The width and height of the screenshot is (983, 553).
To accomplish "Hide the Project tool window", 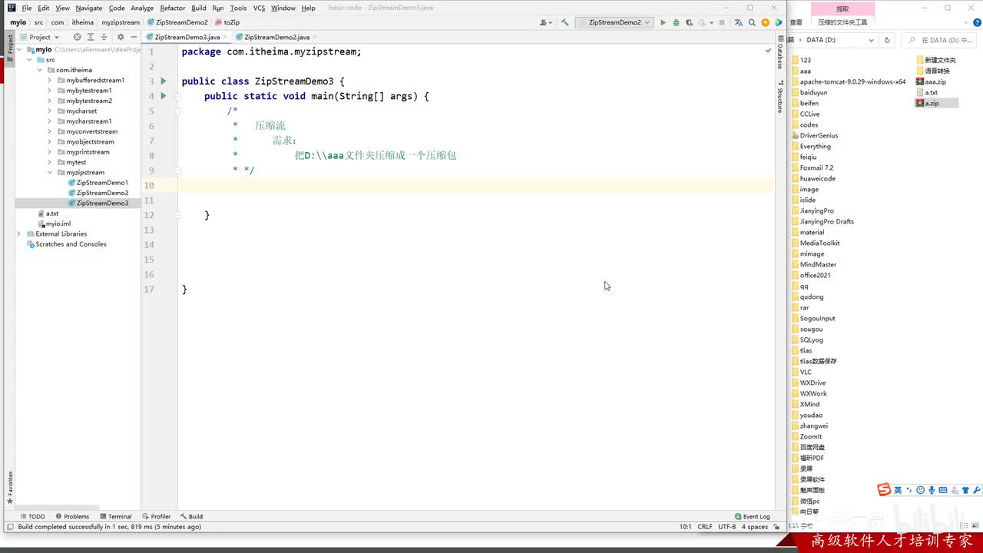I will [134, 37].
